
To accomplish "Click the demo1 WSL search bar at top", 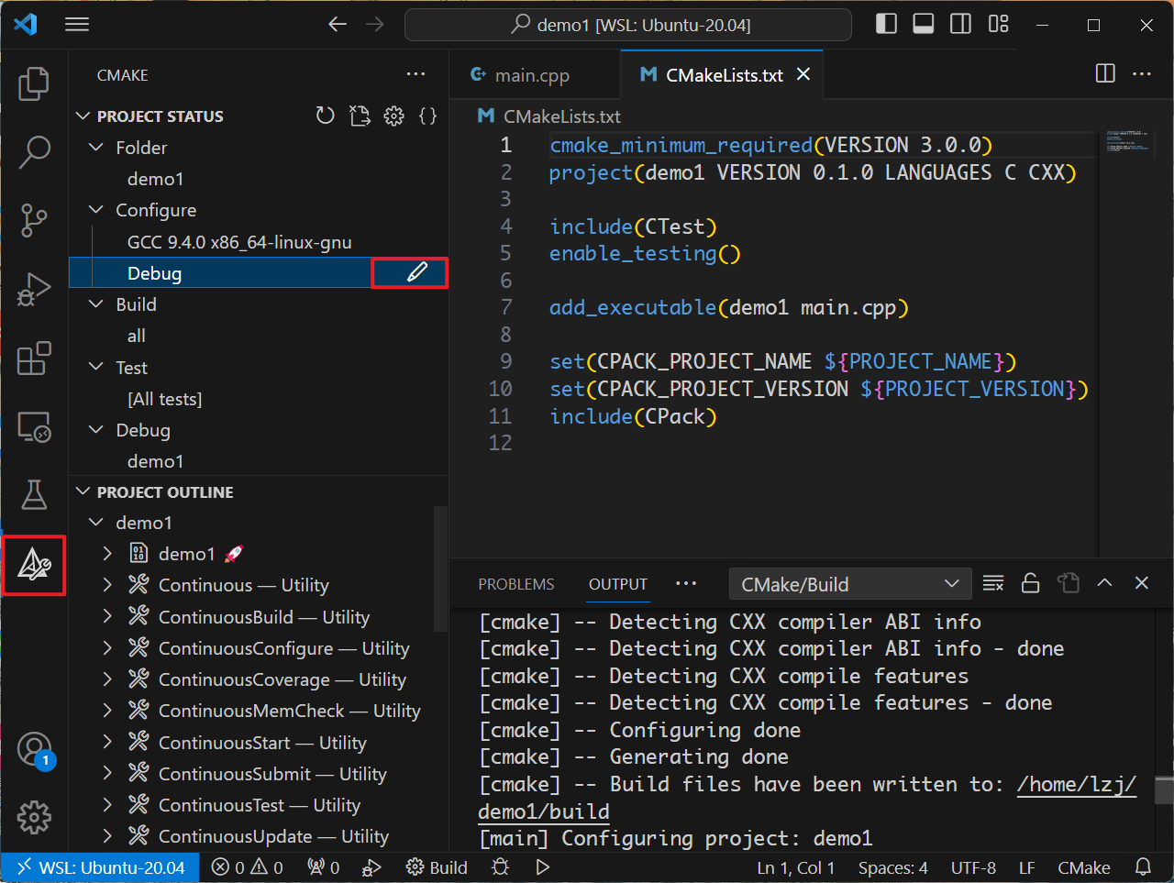I will point(627,25).
